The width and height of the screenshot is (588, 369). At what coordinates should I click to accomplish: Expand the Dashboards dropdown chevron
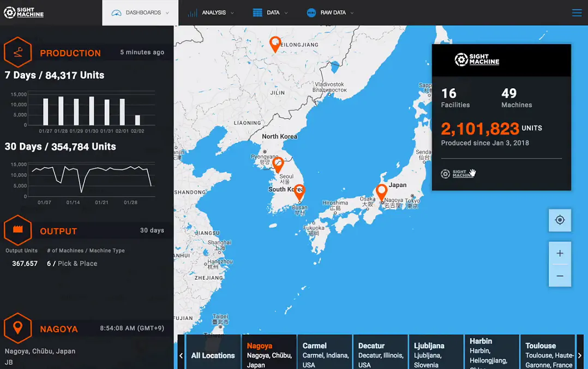tap(167, 13)
